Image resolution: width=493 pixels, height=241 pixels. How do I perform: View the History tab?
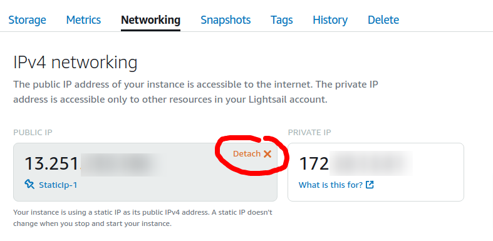point(330,20)
